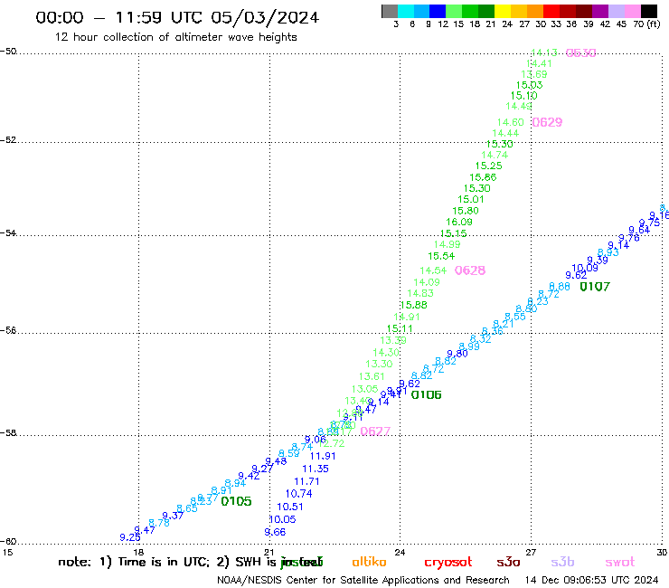Click the '70 (ft)' legend scale label

click(646, 24)
